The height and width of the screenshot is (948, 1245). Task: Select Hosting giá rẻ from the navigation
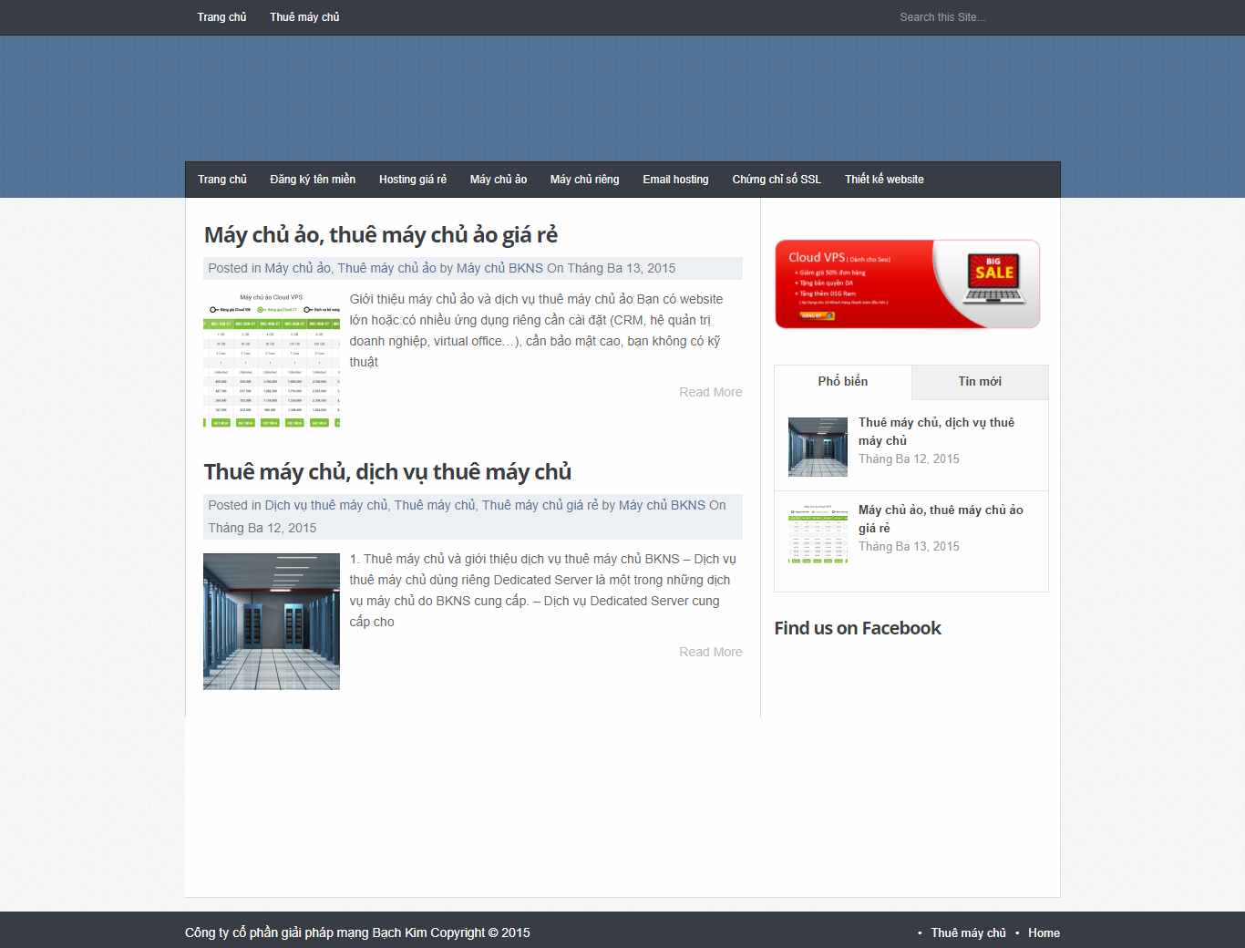[x=413, y=179]
